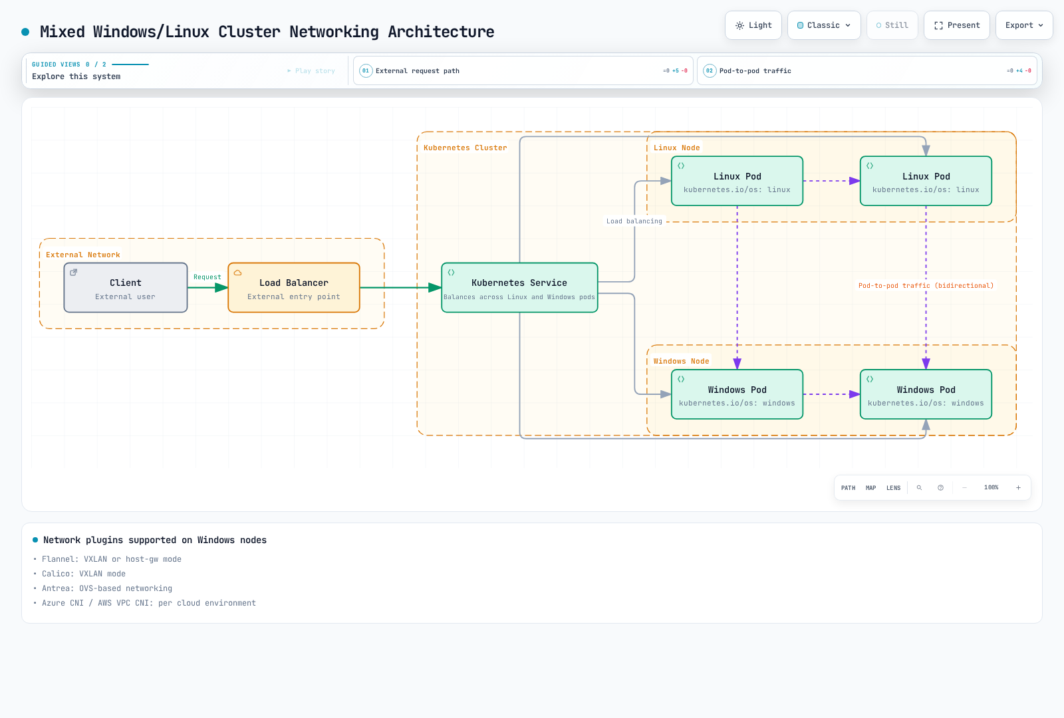Click the Kubernetes Service code icon
1064x718 pixels.
(x=451, y=273)
